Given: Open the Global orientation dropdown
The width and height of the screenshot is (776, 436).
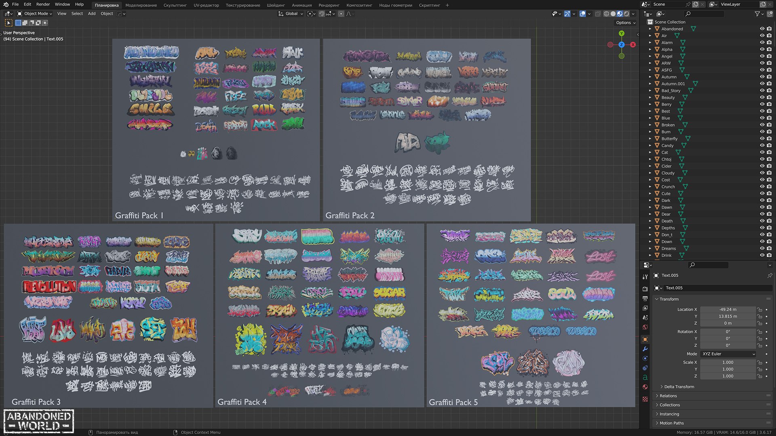Looking at the screenshot, I should 291,14.
